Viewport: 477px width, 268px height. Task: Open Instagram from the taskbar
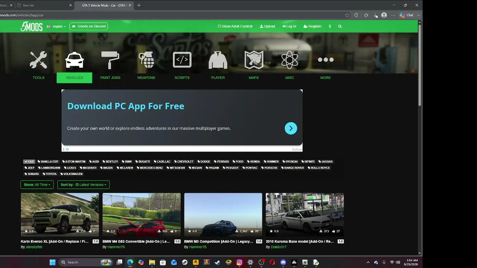pos(240,262)
